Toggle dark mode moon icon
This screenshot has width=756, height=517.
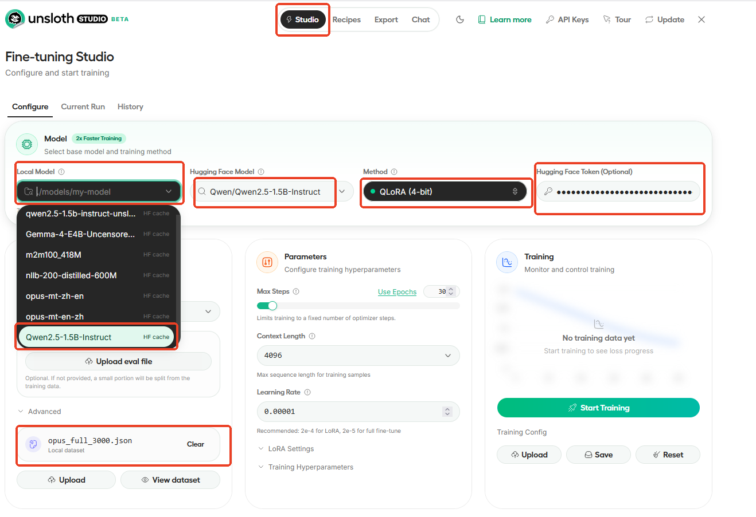pos(460,19)
